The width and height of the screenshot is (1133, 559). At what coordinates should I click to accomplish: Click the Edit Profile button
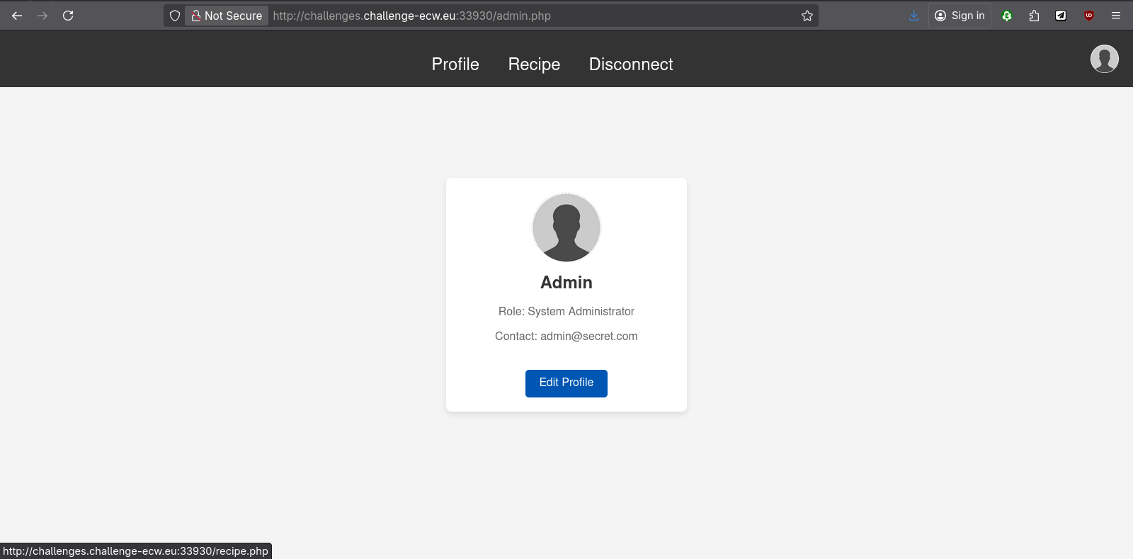pos(566,383)
